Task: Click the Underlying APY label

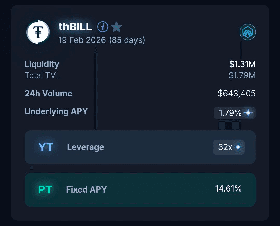Action: click(56, 111)
